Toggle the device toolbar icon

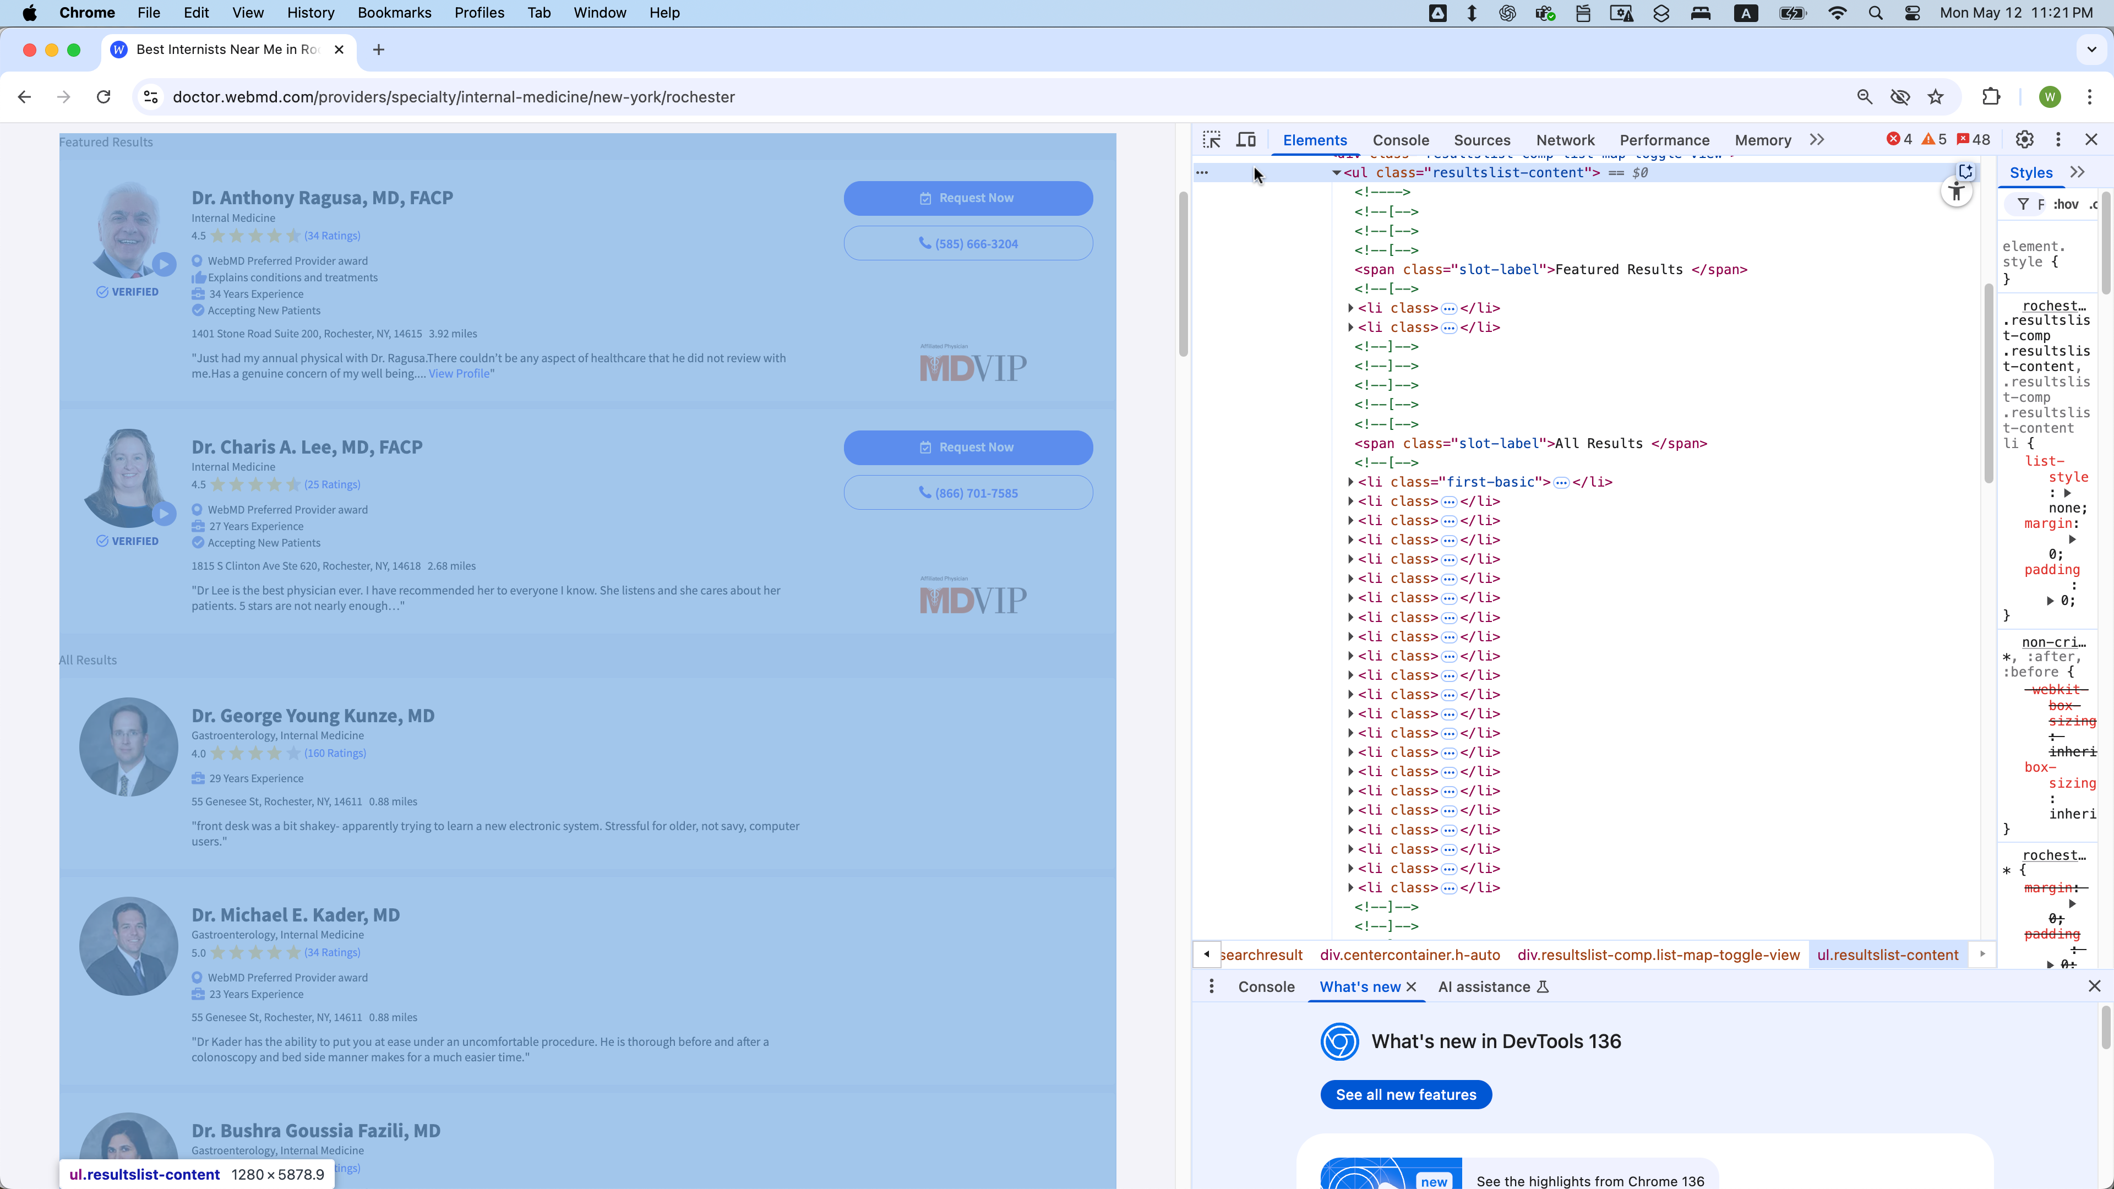(x=1246, y=139)
